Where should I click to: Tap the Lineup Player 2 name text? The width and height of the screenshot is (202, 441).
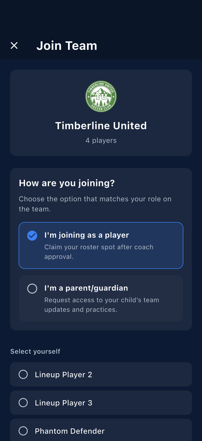pos(63,375)
